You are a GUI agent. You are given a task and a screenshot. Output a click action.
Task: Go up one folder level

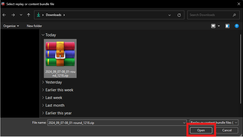pyautogui.click(x=28, y=15)
